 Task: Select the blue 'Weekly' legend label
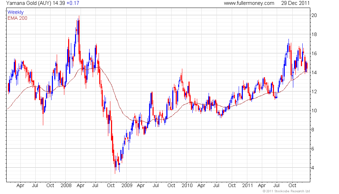tap(15, 12)
